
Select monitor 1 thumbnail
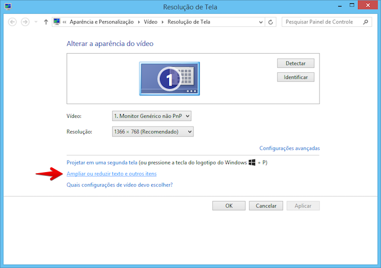(169, 78)
